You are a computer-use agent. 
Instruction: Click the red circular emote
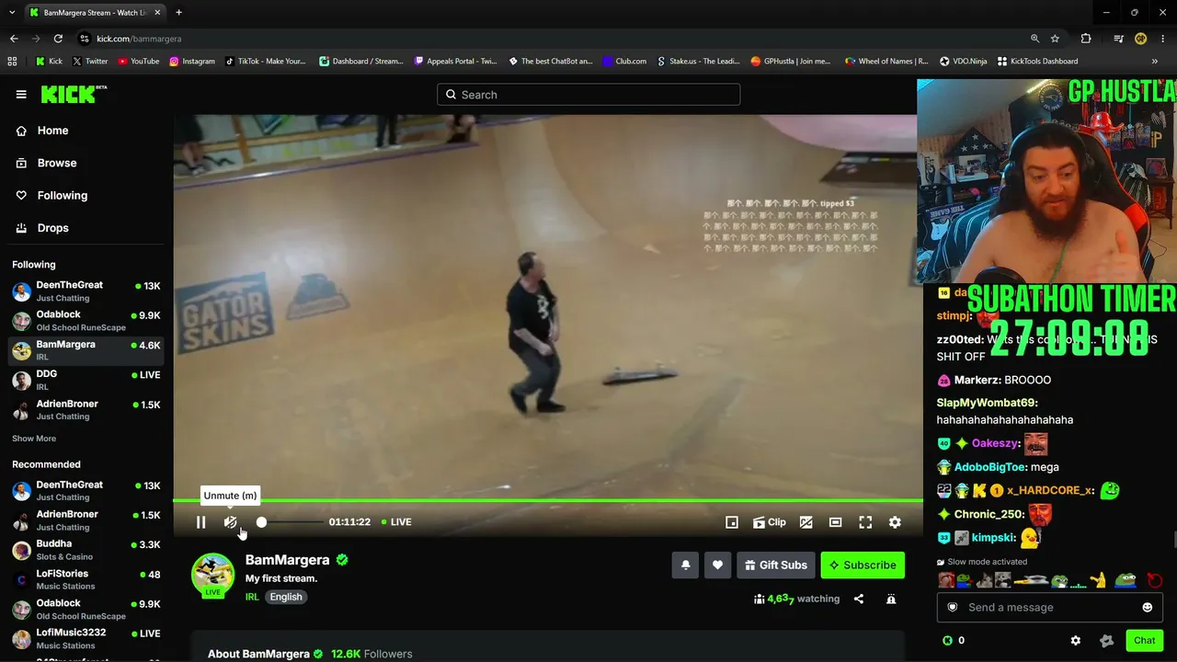coord(1155,581)
